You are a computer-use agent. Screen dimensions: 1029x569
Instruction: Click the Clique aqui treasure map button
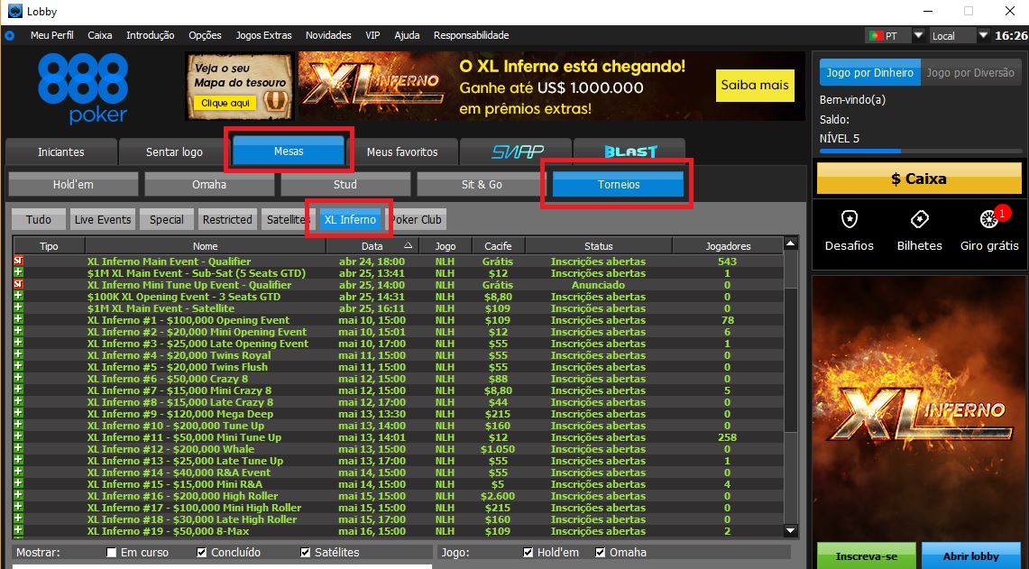224,103
